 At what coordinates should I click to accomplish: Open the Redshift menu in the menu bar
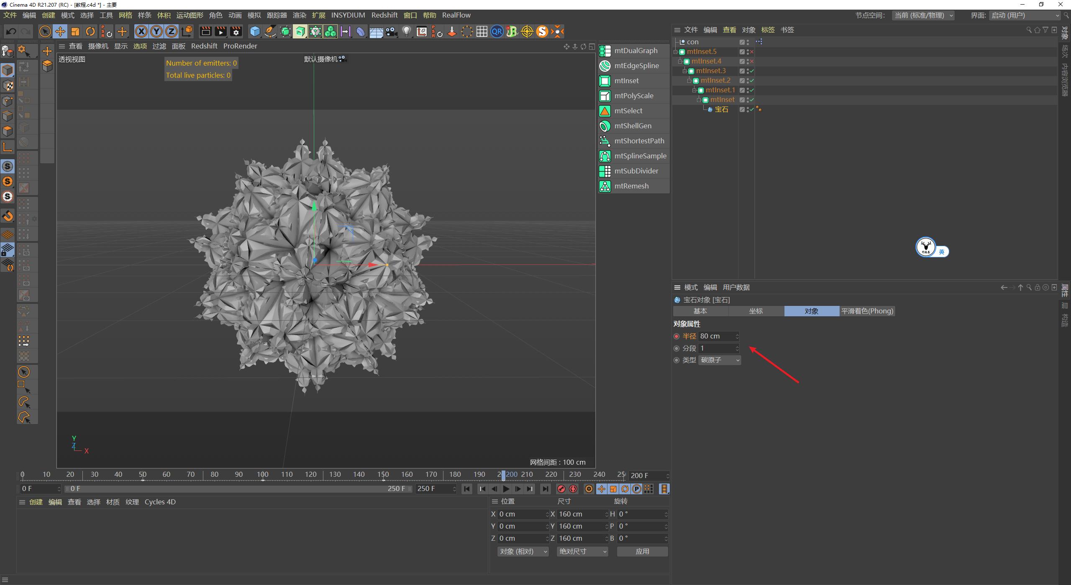coord(384,15)
